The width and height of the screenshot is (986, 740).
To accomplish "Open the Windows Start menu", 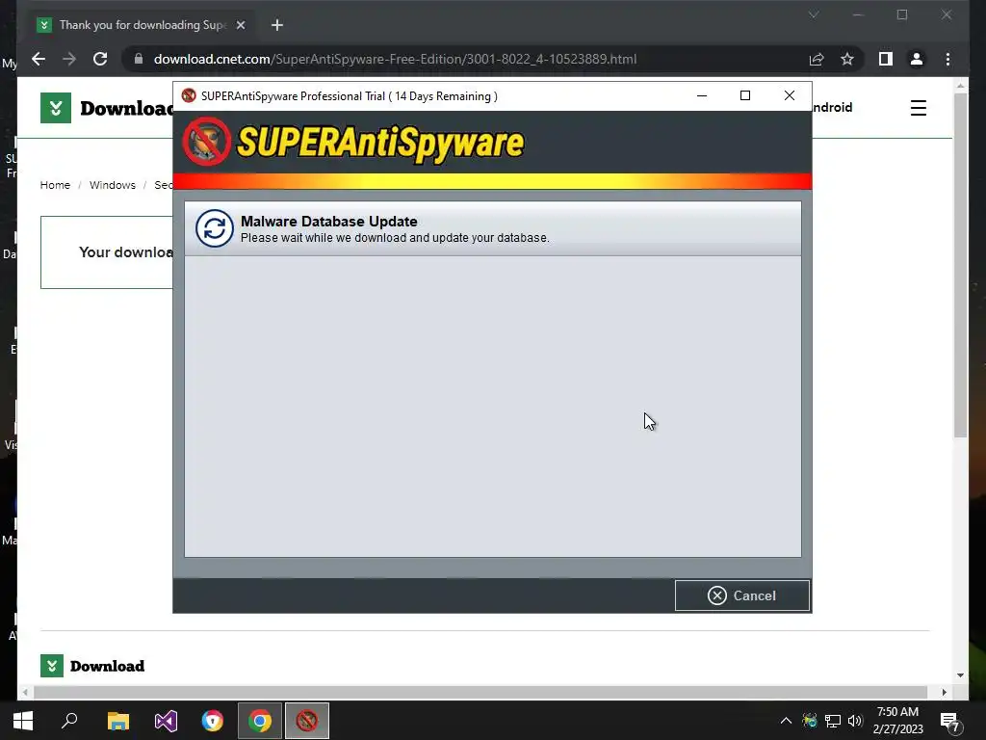I will click(23, 721).
